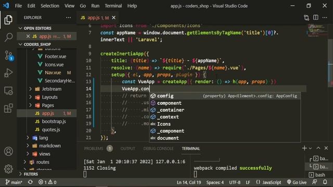Switch to the Terminal panel tab
Image resolution: width=333 pixels, height=187 pixels.
[191, 149]
